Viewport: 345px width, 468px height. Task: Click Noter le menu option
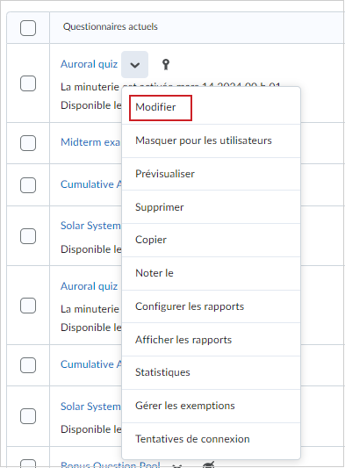(155, 273)
